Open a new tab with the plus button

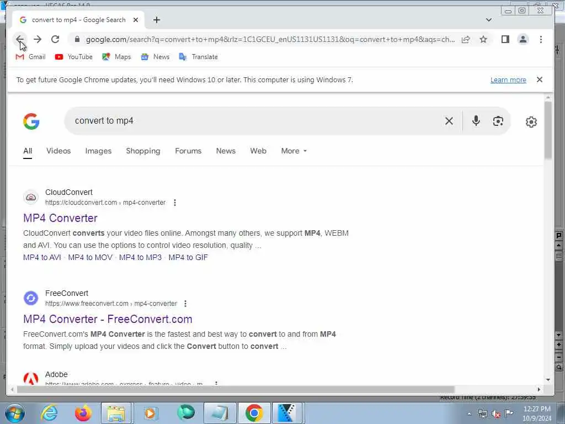156,20
